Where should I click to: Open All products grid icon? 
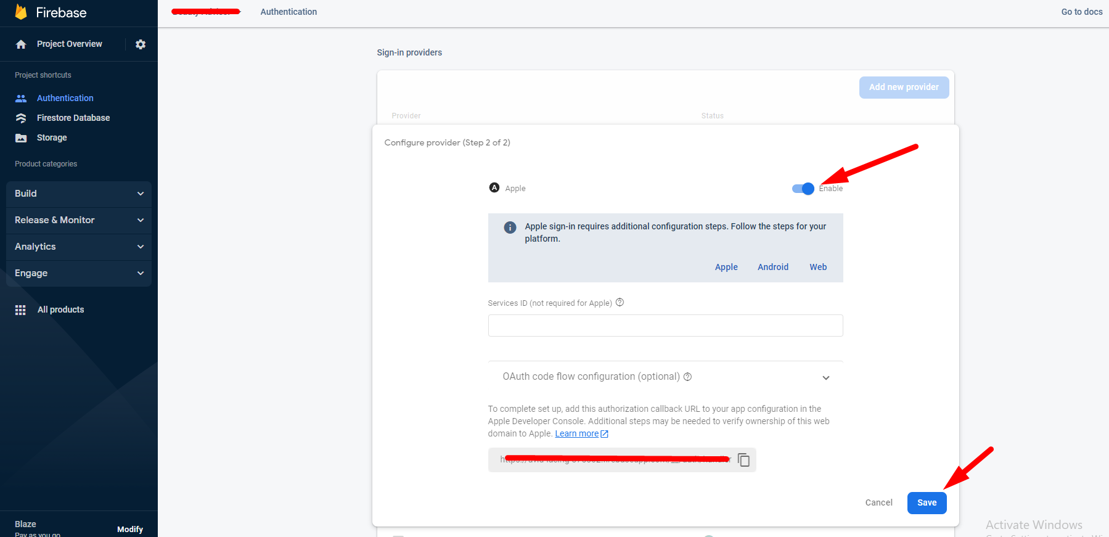[x=20, y=310]
